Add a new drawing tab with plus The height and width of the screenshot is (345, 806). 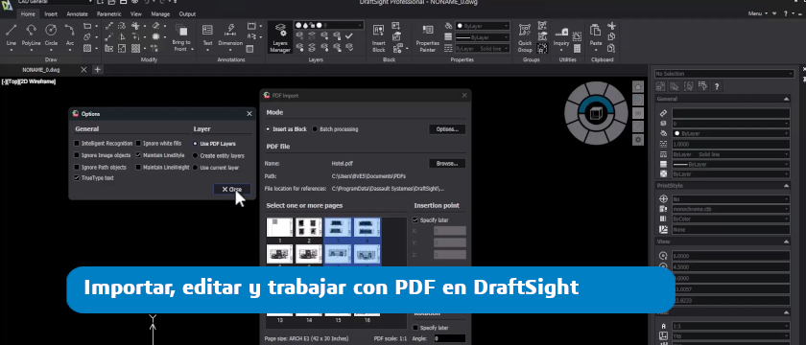(x=98, y=69)
